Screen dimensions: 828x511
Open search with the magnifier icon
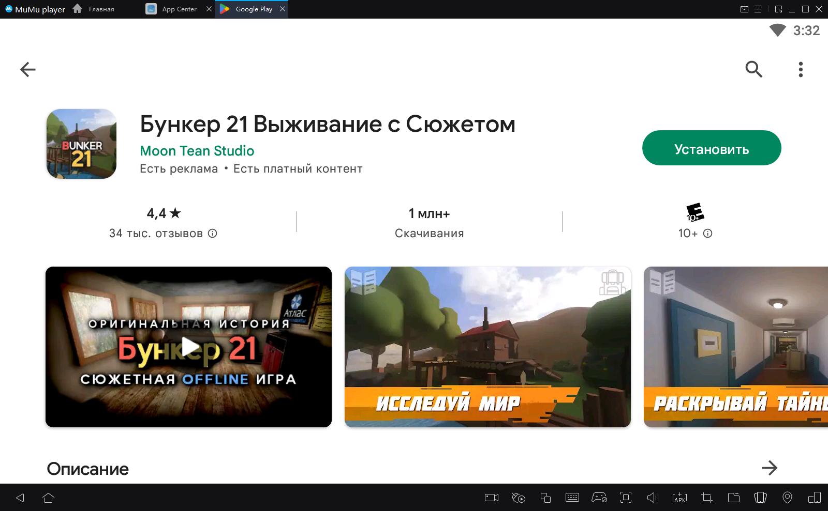coord(753,69)
